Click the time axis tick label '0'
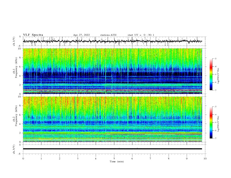Viewport: 231px width, 178px height. coord(23,159)
